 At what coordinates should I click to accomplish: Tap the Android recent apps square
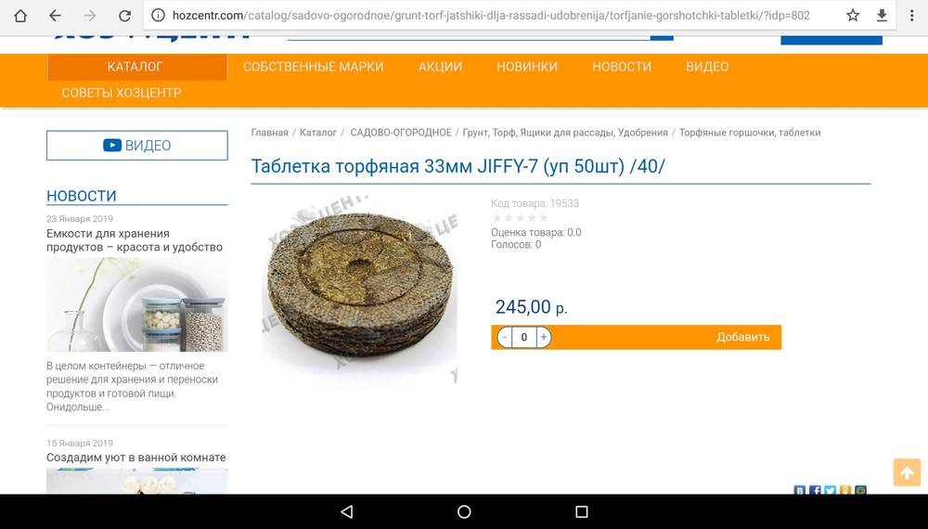click(582, 512)
